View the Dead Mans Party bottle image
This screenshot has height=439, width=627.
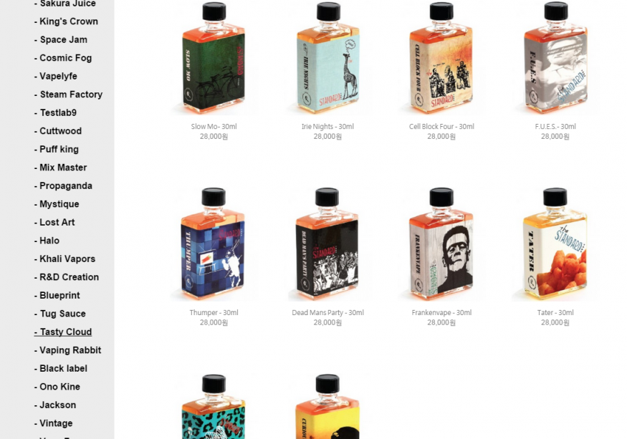(328, 244)
